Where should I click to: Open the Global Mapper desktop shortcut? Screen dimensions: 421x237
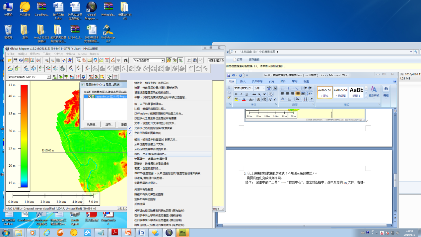coord(92,11)
